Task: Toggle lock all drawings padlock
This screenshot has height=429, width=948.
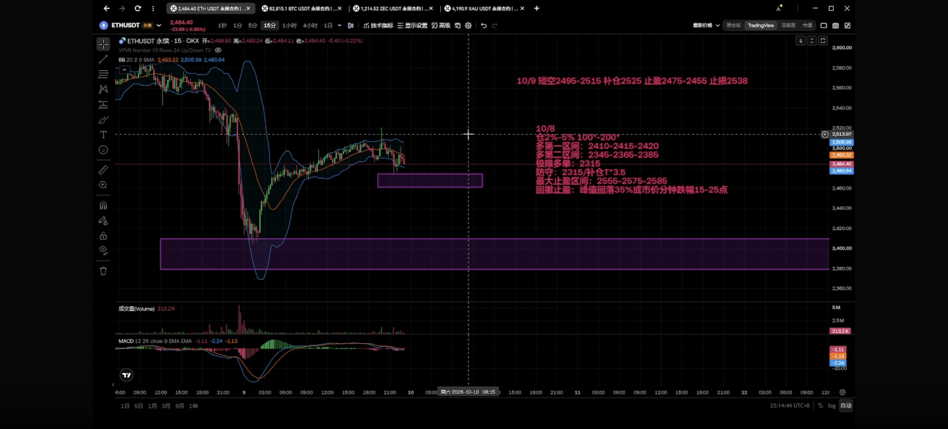Action: [103, 236]
